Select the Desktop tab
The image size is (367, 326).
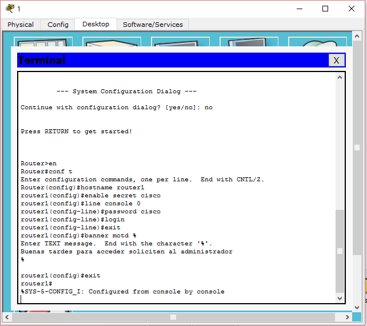click(x=95, y=24)
